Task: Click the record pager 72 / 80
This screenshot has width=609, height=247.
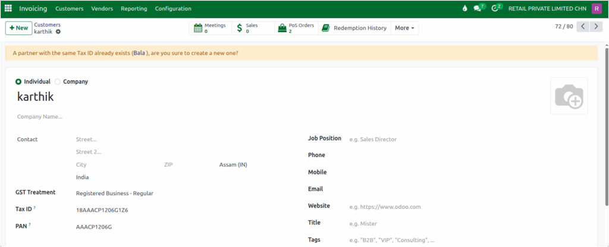Action: pyautogui.click(x=564, y=27)
